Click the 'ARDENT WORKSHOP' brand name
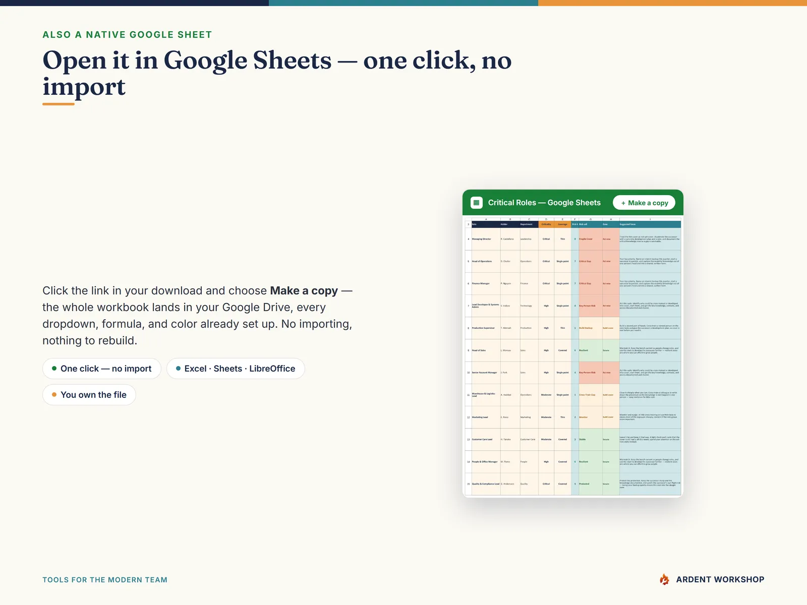Screen dimensions: 807x605 [x=720, y=580]
